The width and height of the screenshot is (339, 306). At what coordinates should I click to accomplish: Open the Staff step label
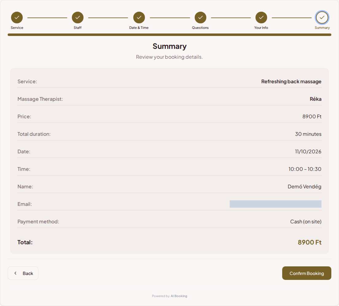coord(78,28)
